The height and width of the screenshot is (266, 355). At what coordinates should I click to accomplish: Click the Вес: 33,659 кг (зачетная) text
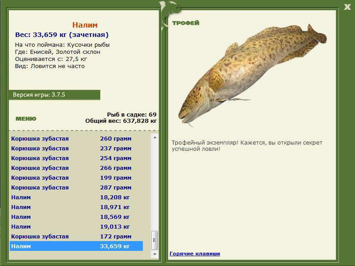(x=62, y=35)
